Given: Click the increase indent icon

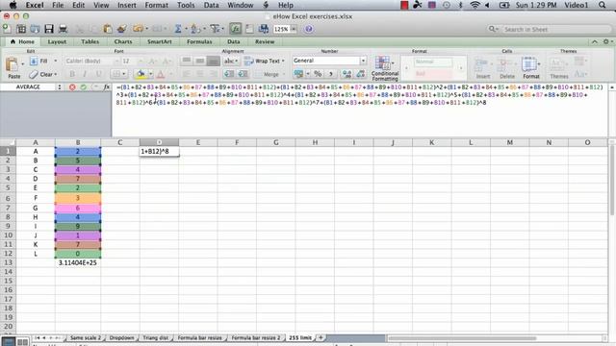Looking at the screenshot, I should pyautogui.click(x=243, y=74).
